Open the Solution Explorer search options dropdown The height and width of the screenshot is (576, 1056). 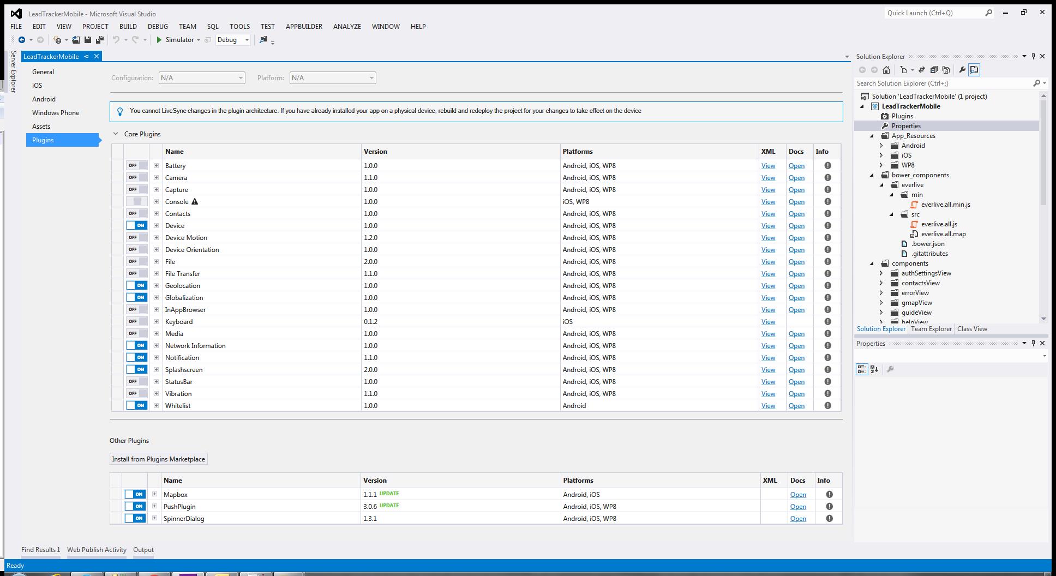pyautogui.click(x=1045, y=83)
